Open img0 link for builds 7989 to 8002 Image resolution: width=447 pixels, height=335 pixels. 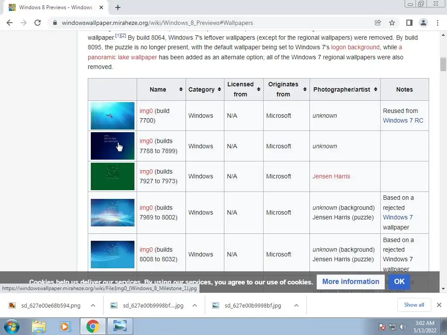[x=146, y=208]
